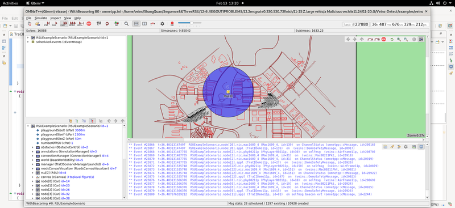The height and width of the screenshot is (208, 455).
Task: Open the Preferences gear icon in toolbar
Action: coord(162,24)
